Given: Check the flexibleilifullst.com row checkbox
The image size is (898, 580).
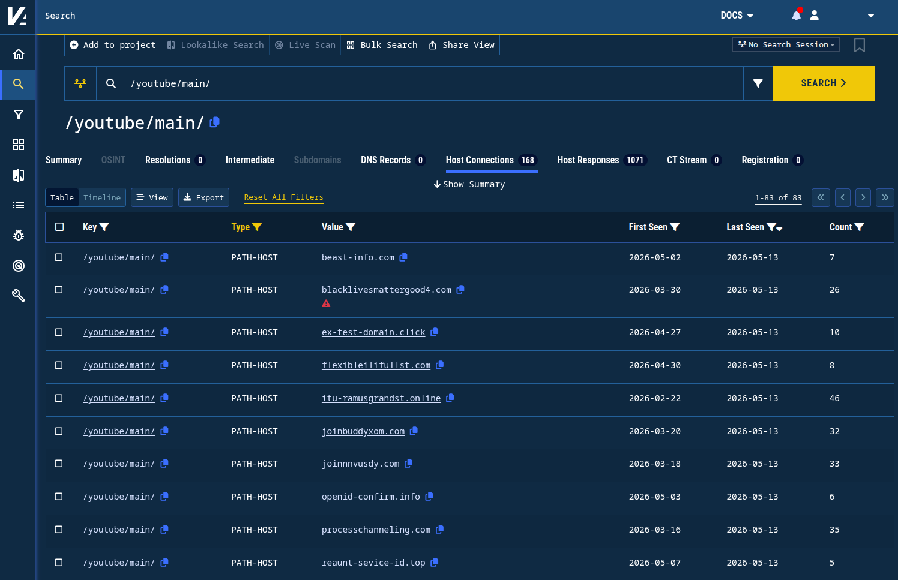Looking at the screenshot, I should point(59,365).
